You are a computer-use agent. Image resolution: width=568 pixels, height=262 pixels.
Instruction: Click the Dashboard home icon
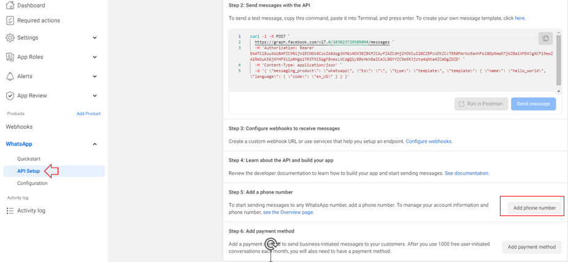coord(10,5)
